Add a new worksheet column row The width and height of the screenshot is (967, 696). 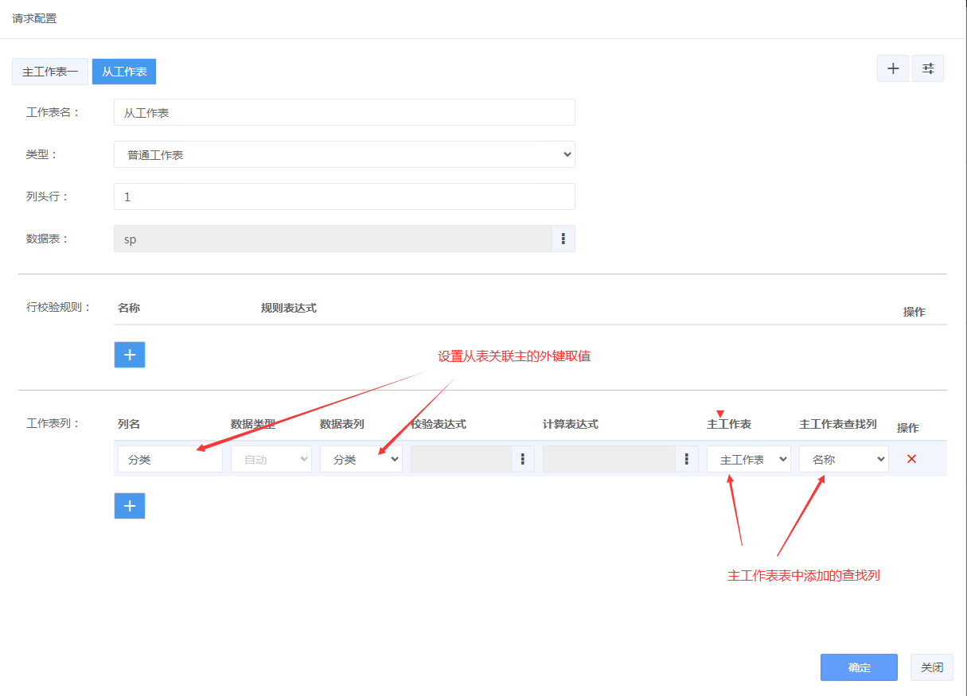coord(130,506)
